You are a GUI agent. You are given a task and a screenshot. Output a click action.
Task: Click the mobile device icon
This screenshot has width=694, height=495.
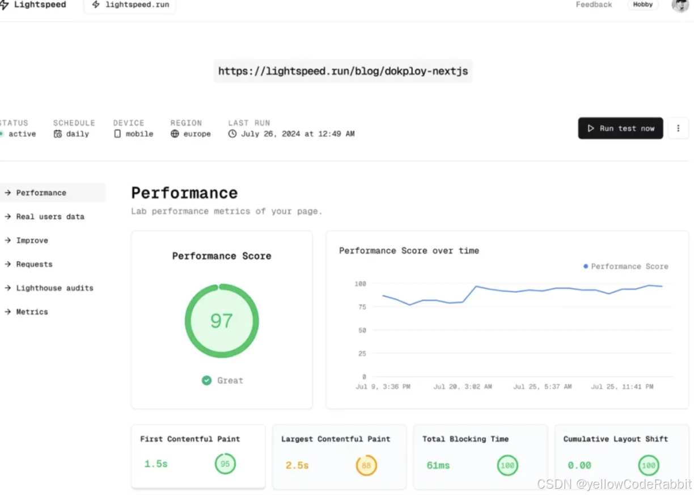click(x=117, y=134)
